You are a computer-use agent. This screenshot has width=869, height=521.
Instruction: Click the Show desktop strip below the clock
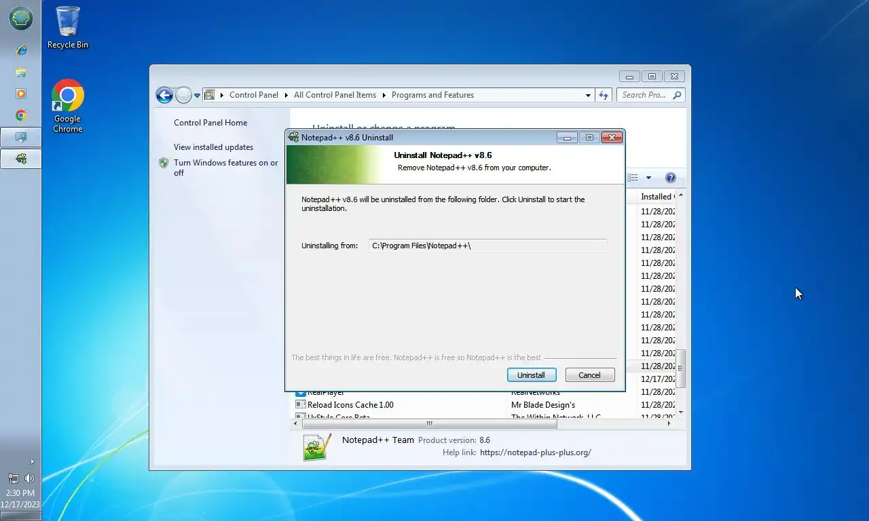(x=20, y=516)
